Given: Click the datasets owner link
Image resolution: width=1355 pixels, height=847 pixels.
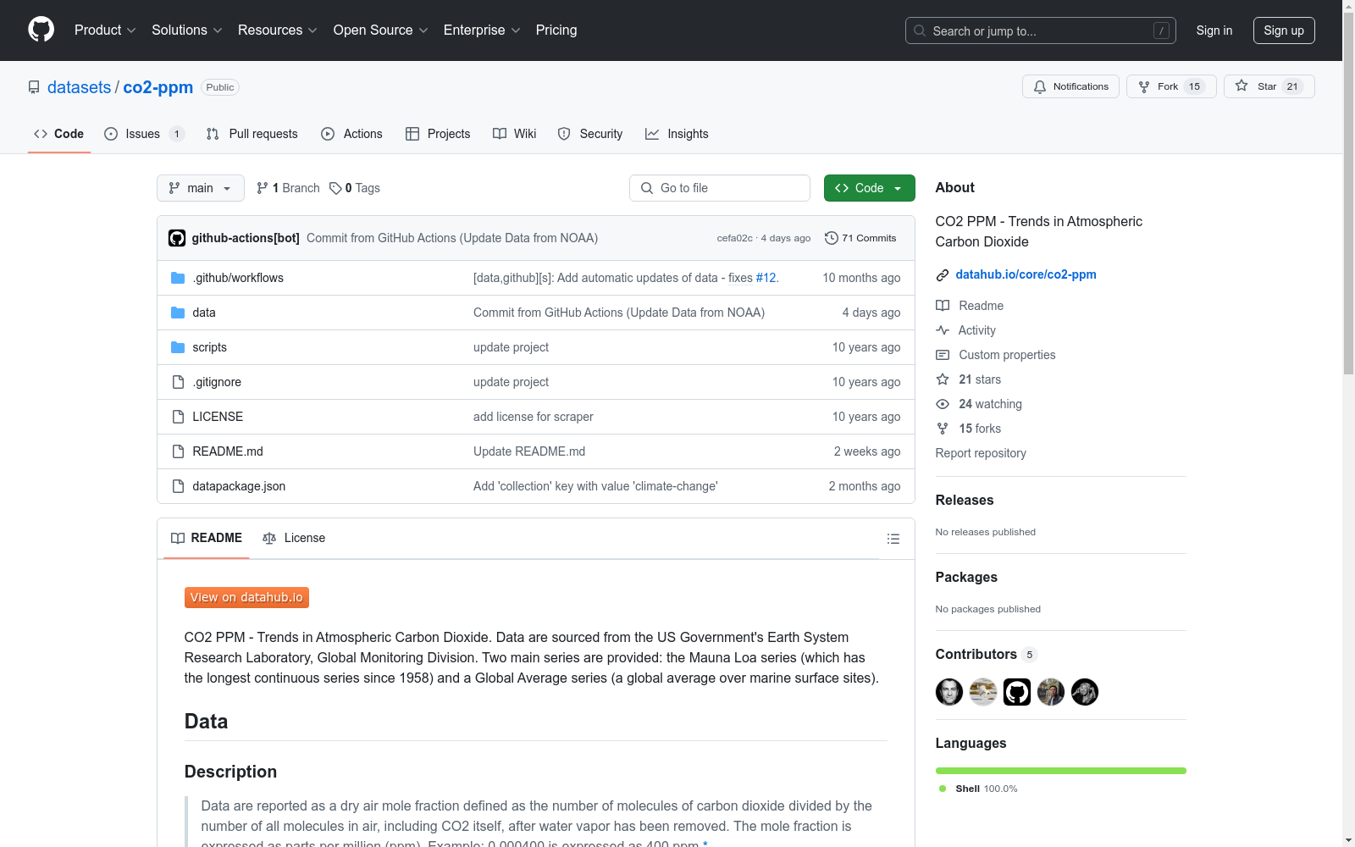Looking at the screenshot, I should pyautogui.click(x=79, y=87).
